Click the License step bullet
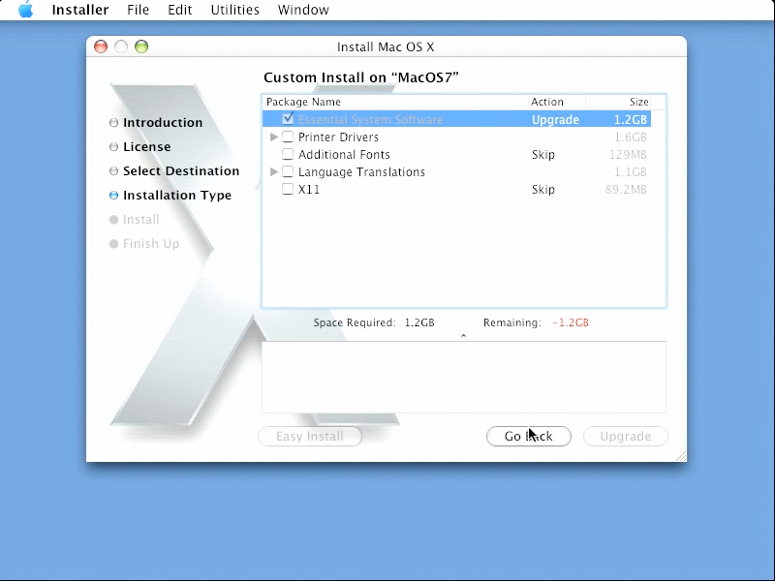Image resolution: width=775 pixels, height=581 pixels. 113,147
